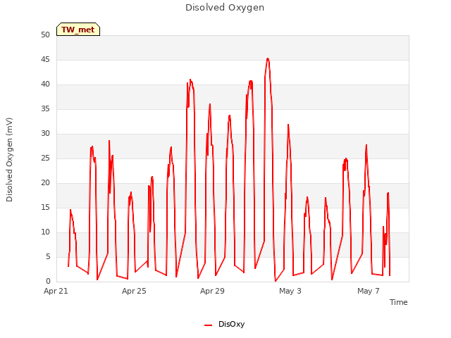Click the 35 y-axis tick label
Screen dimensions: 451x338
(x=45, y=108)
